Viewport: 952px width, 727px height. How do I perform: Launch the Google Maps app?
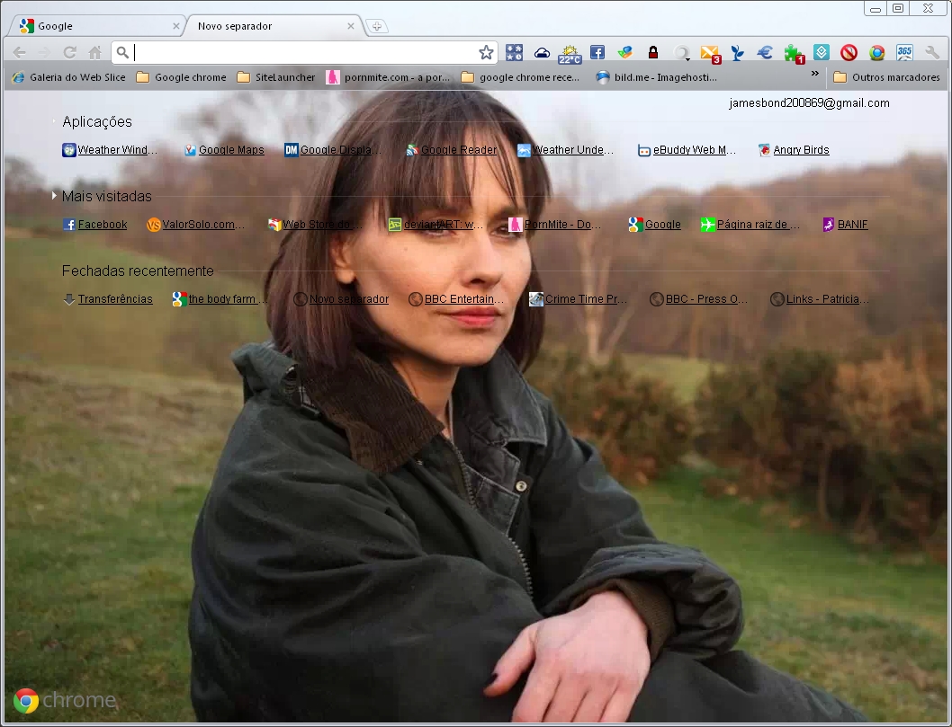224,150
